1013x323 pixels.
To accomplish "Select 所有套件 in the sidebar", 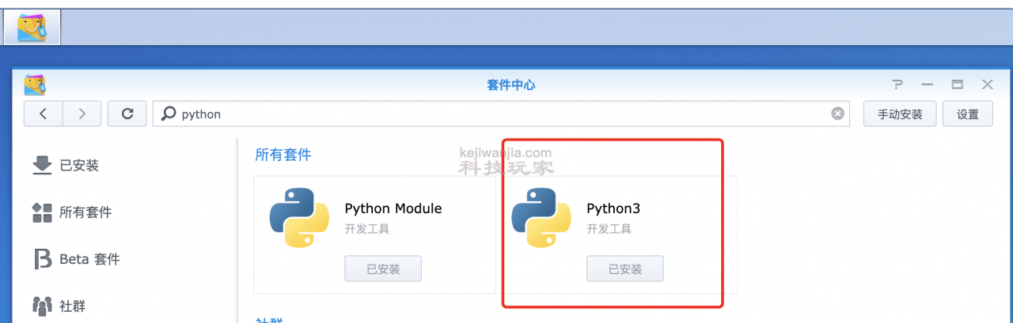I will (85, 212).
